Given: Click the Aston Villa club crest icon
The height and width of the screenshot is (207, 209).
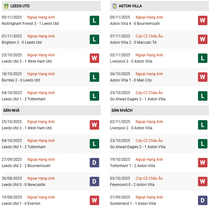Looking at the screenshot, I should [x=114, y=6].
